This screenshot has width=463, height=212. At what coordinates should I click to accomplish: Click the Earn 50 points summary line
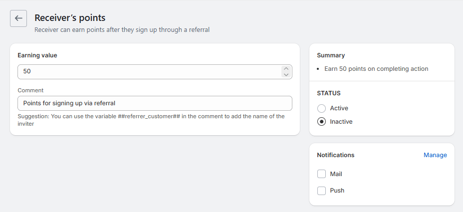pyautogui.click(x=376, y=69)
